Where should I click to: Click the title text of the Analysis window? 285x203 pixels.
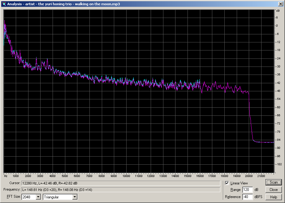(63, 4)
